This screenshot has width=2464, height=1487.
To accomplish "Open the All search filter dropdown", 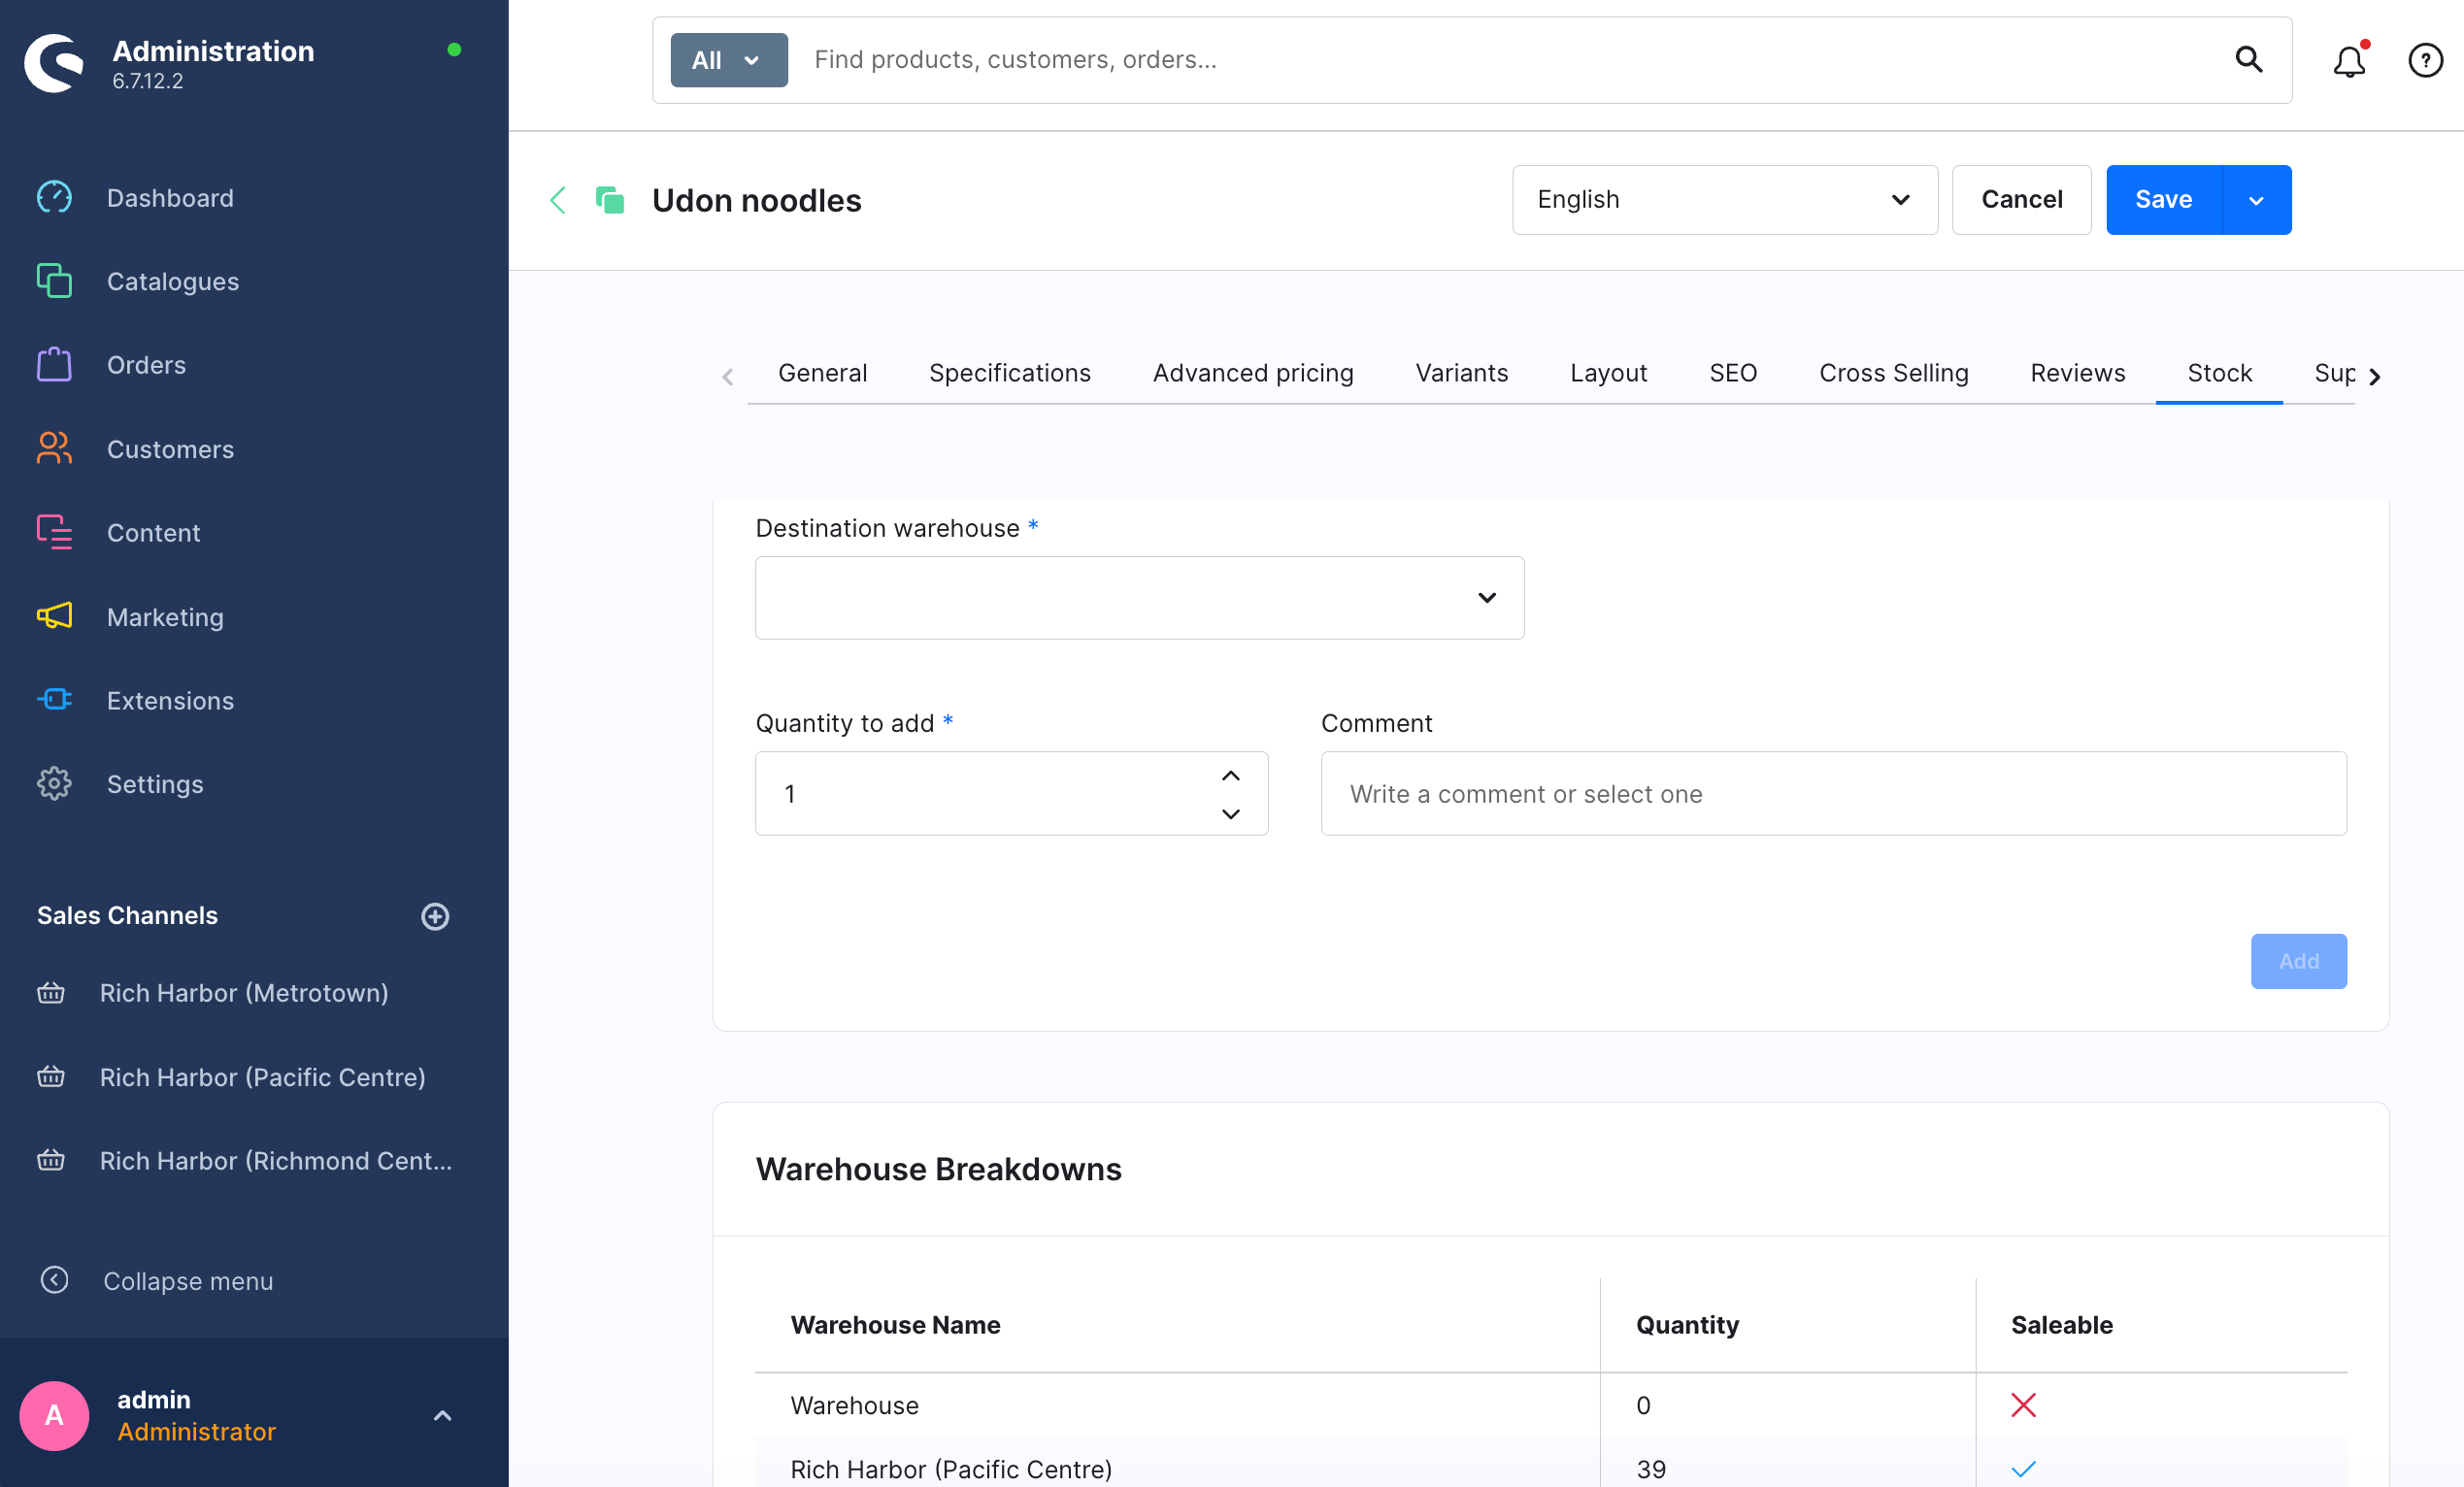I will click(729, 60).
